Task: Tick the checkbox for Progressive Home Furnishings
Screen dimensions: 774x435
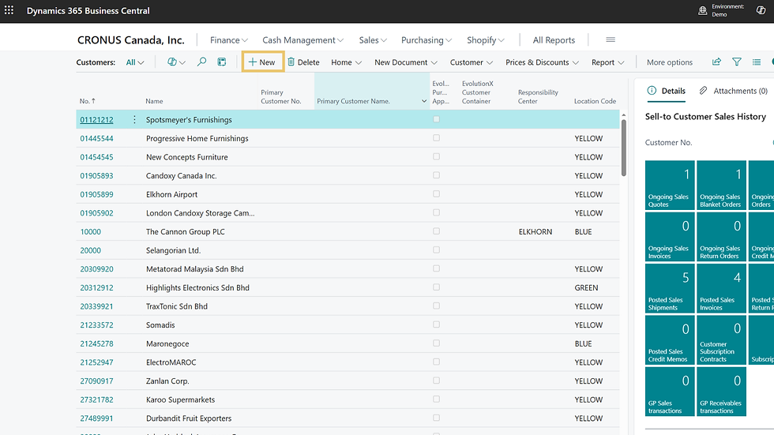Action: point(436,138)
